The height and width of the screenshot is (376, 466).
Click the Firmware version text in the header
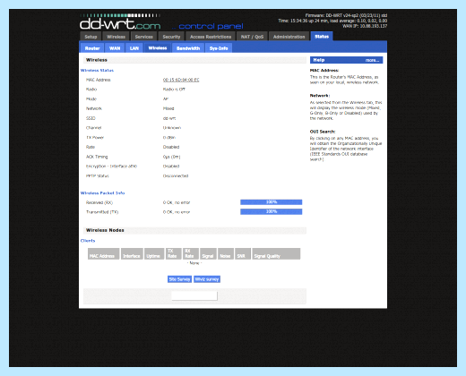(346, 15)
